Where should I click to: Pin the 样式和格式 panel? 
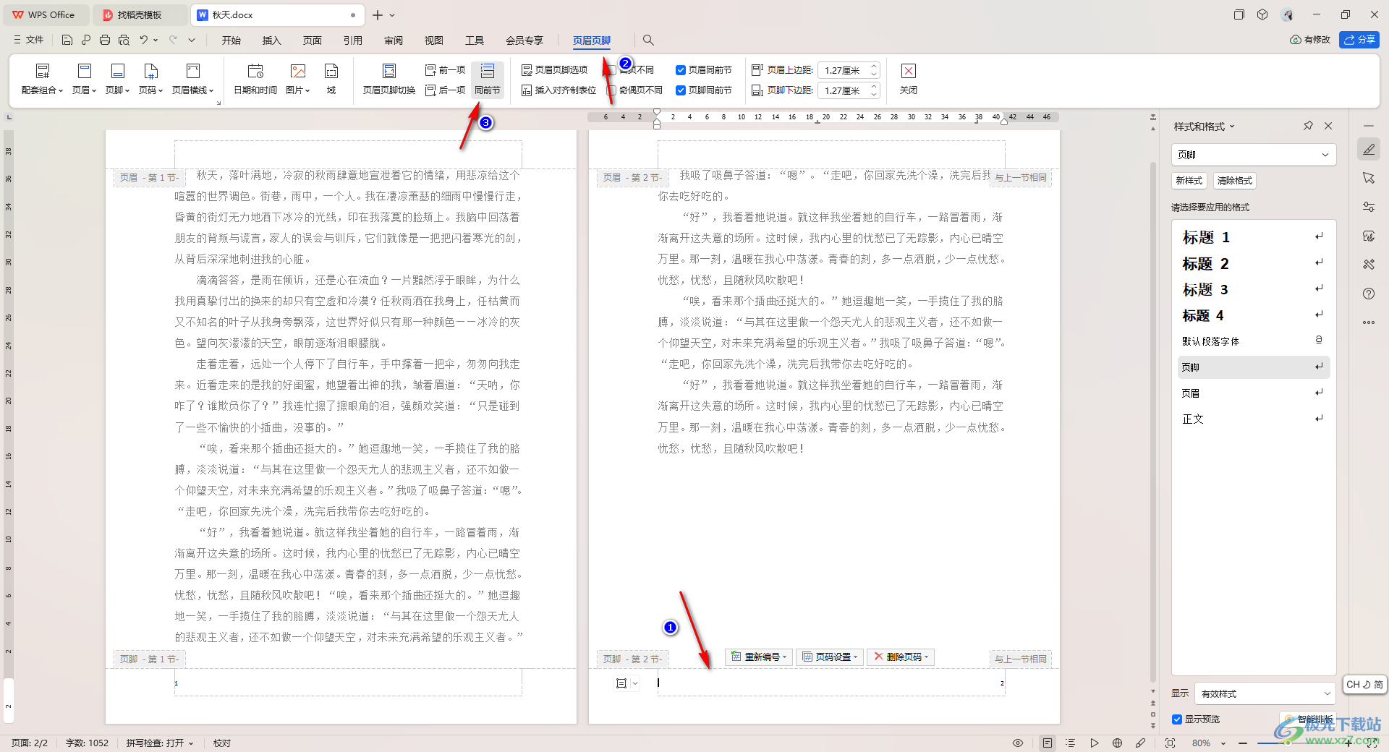1308,126
